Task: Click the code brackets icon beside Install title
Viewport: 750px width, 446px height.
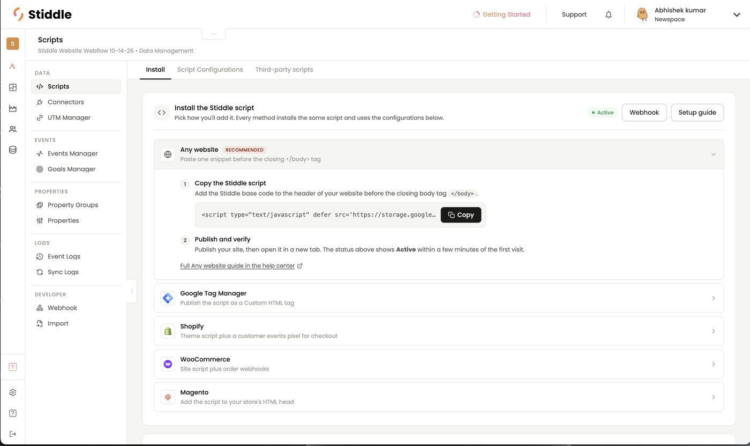Action: click(x=161, y=113)
